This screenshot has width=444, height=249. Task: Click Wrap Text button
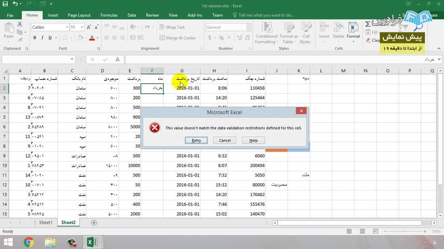click(x=172, y=27)
